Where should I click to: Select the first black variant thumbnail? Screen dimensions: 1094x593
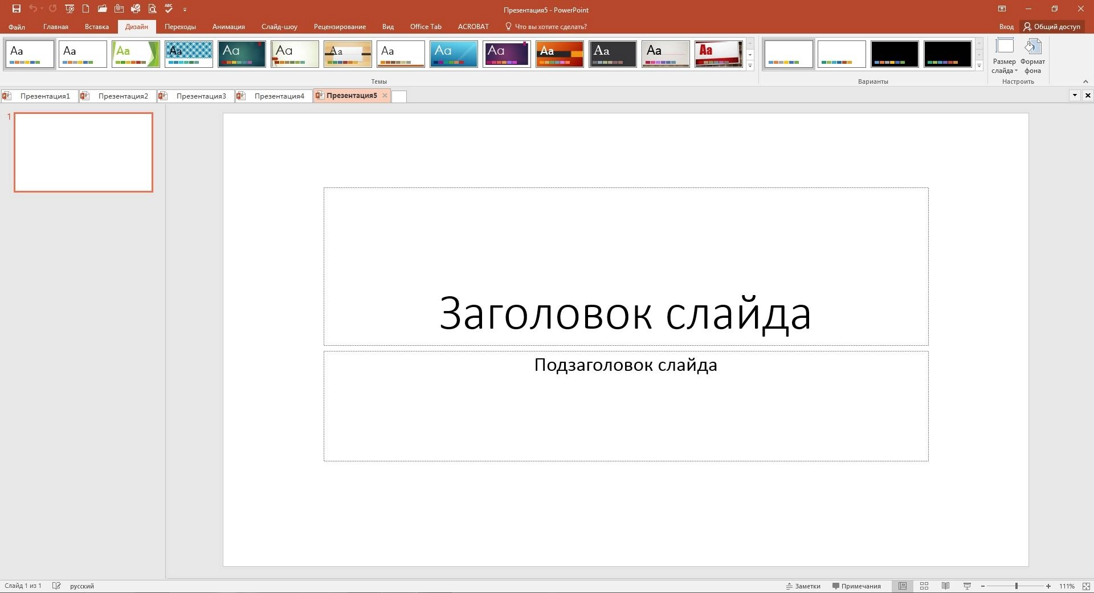(x=895, y=54)
